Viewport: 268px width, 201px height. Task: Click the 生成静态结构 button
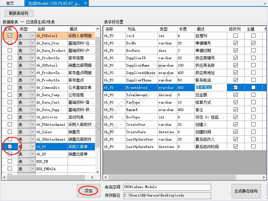point(246,191)
